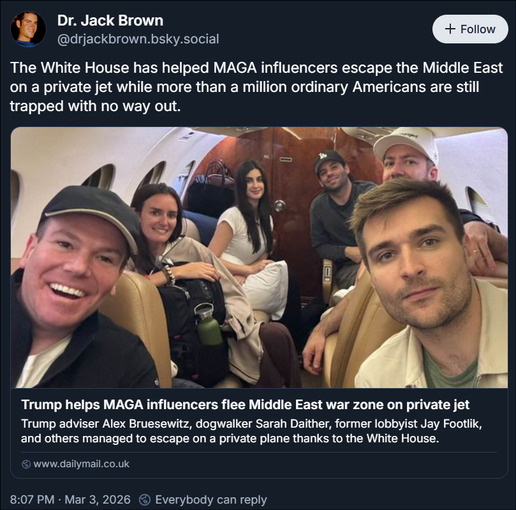Open the "Dr. Jack Brown" display name

[110, 20]
